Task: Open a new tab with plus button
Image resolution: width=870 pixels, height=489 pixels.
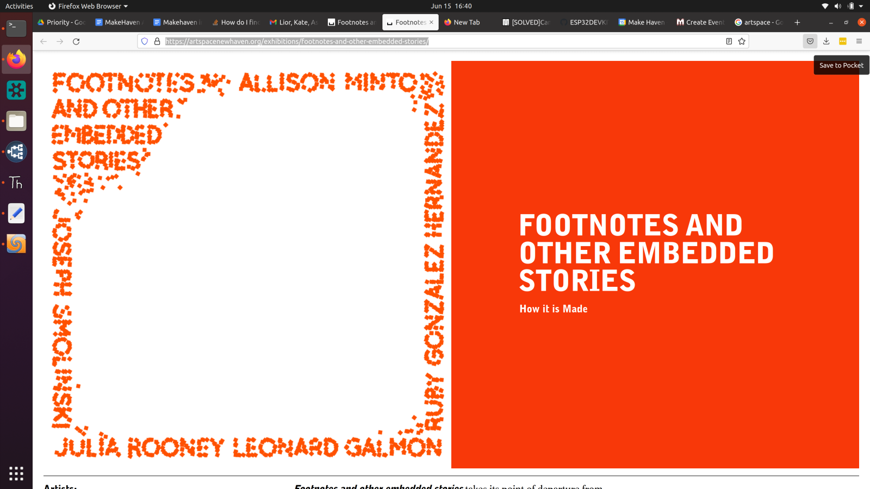Action: point(797,22)
